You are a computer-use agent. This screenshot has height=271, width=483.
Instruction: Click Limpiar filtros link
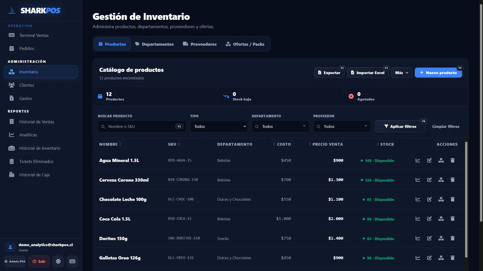[446, 126]
